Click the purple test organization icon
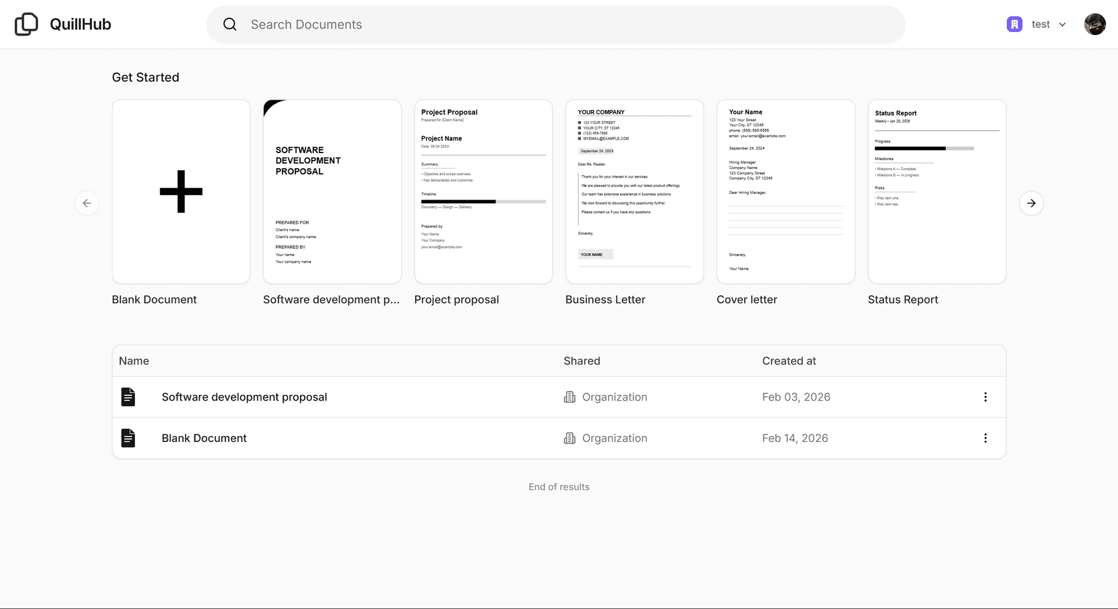Screen dimensions: 1118x609 point(1014,24)
